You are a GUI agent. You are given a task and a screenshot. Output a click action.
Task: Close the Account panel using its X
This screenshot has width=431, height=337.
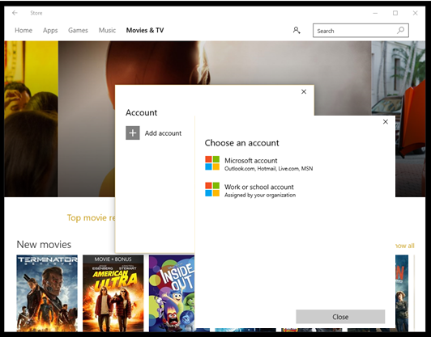304,91
